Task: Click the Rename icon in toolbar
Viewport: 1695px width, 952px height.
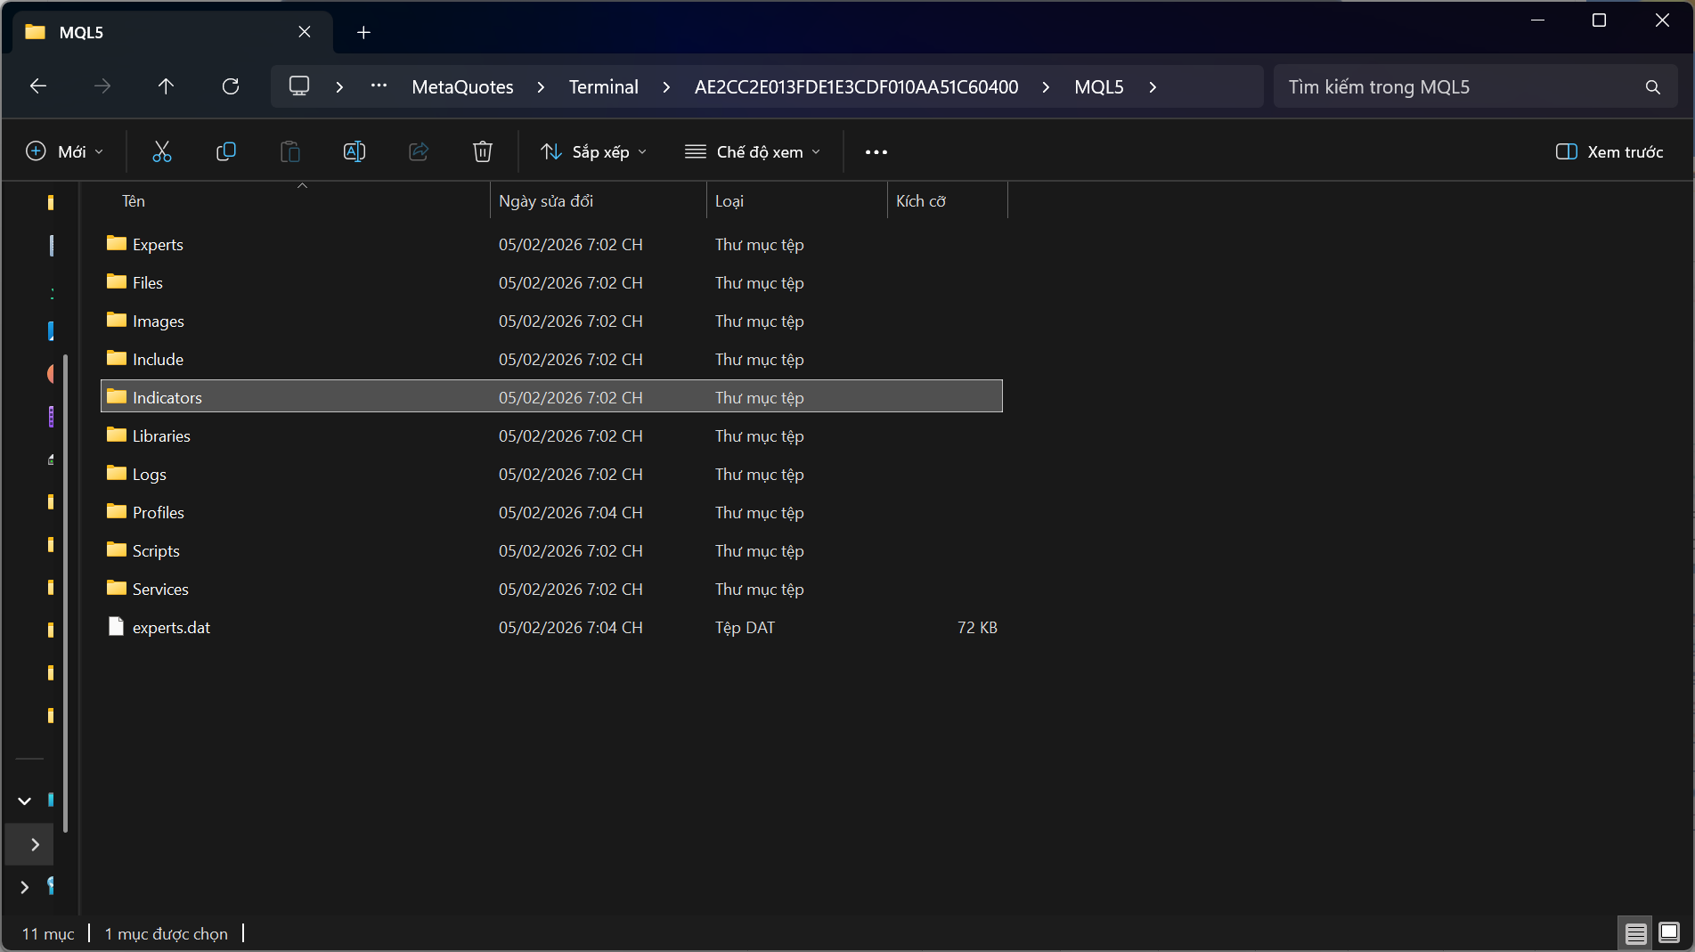Action: [x=354, y=151]
